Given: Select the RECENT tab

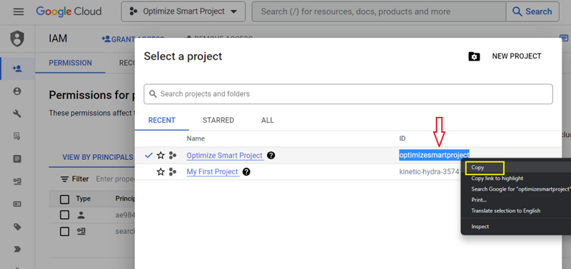Looking at the screenshot, I should (x=162, y=120).
